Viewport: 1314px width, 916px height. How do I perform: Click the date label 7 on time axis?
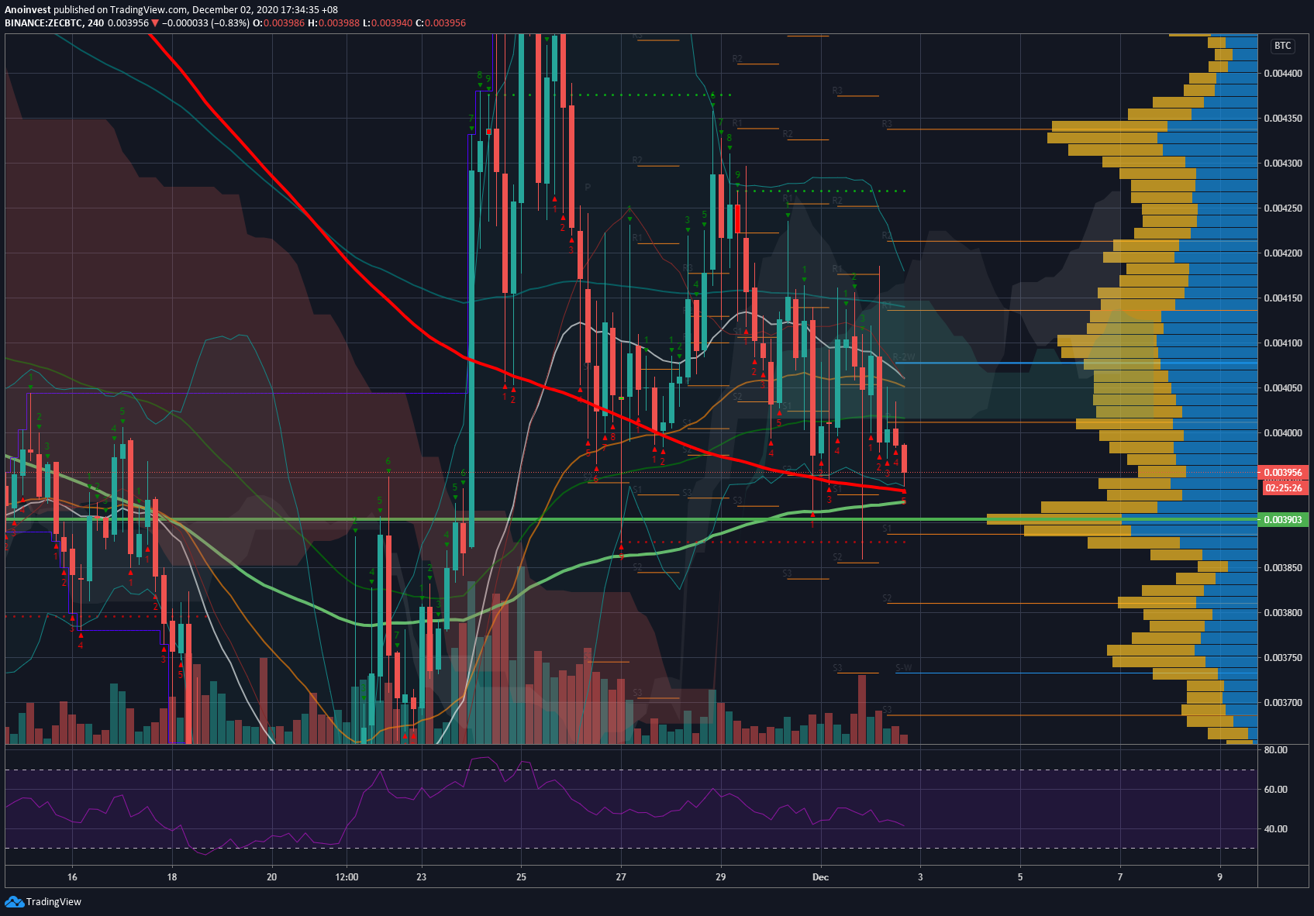click(x=1120, y=877)
